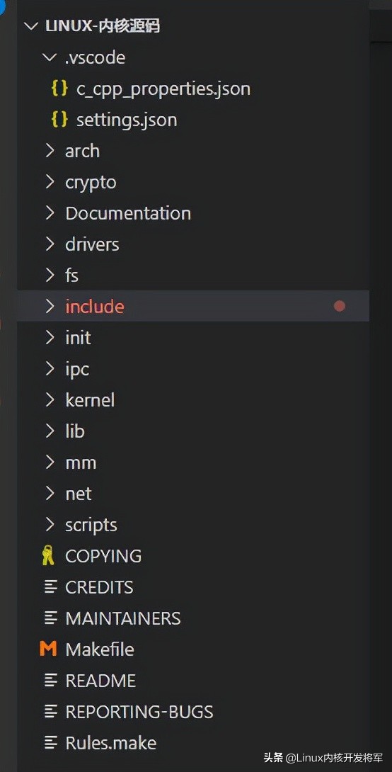Click the key license icon beside COPYING
This screenshot has height=772, width=392.
(x=47, y=557)
